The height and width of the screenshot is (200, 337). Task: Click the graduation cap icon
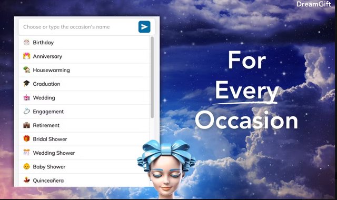tap(26, 84)
